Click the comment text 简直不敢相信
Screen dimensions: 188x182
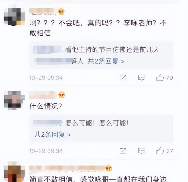coord(51,179)
